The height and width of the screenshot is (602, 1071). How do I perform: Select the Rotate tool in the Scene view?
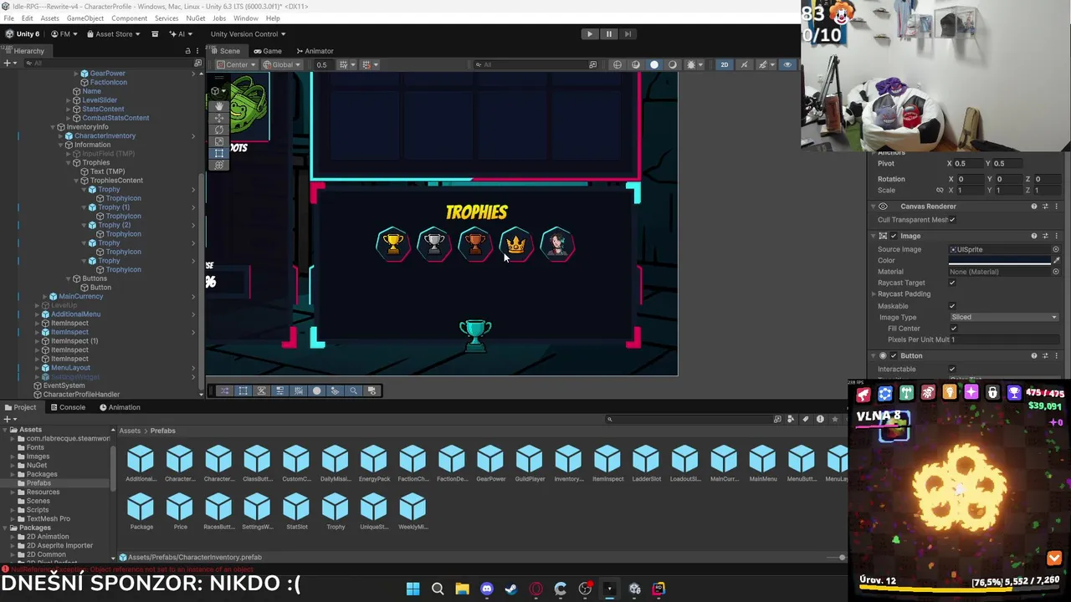click(219, 130)
